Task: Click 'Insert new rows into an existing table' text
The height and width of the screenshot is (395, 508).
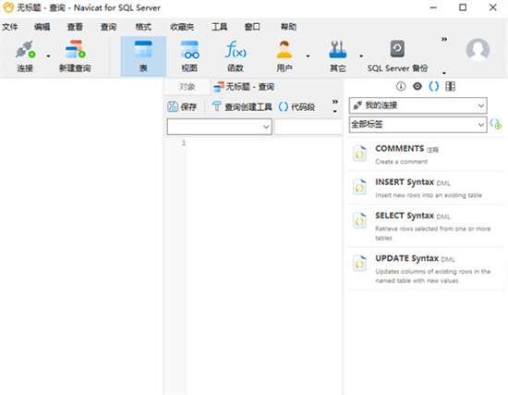Action: 429,195
